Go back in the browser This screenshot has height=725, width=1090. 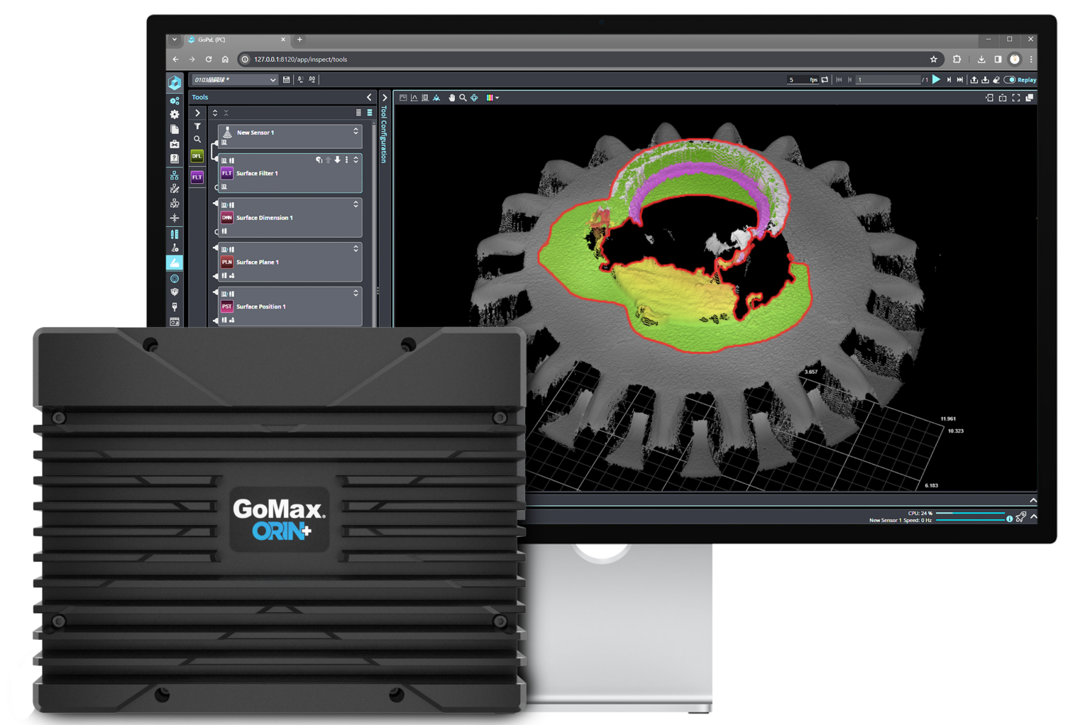coord(175,60)
